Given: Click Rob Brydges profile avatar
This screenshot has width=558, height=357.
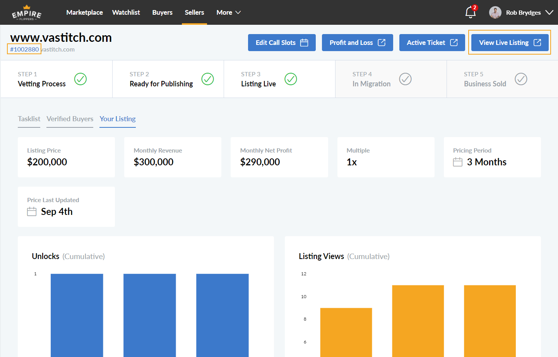Looking at the screenshot, I should [495, 12].
